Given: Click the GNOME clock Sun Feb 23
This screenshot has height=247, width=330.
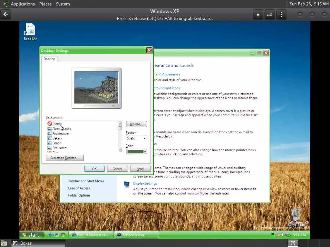Looking at the screenshot, I should pyautogui.click(x=309, y=4).
